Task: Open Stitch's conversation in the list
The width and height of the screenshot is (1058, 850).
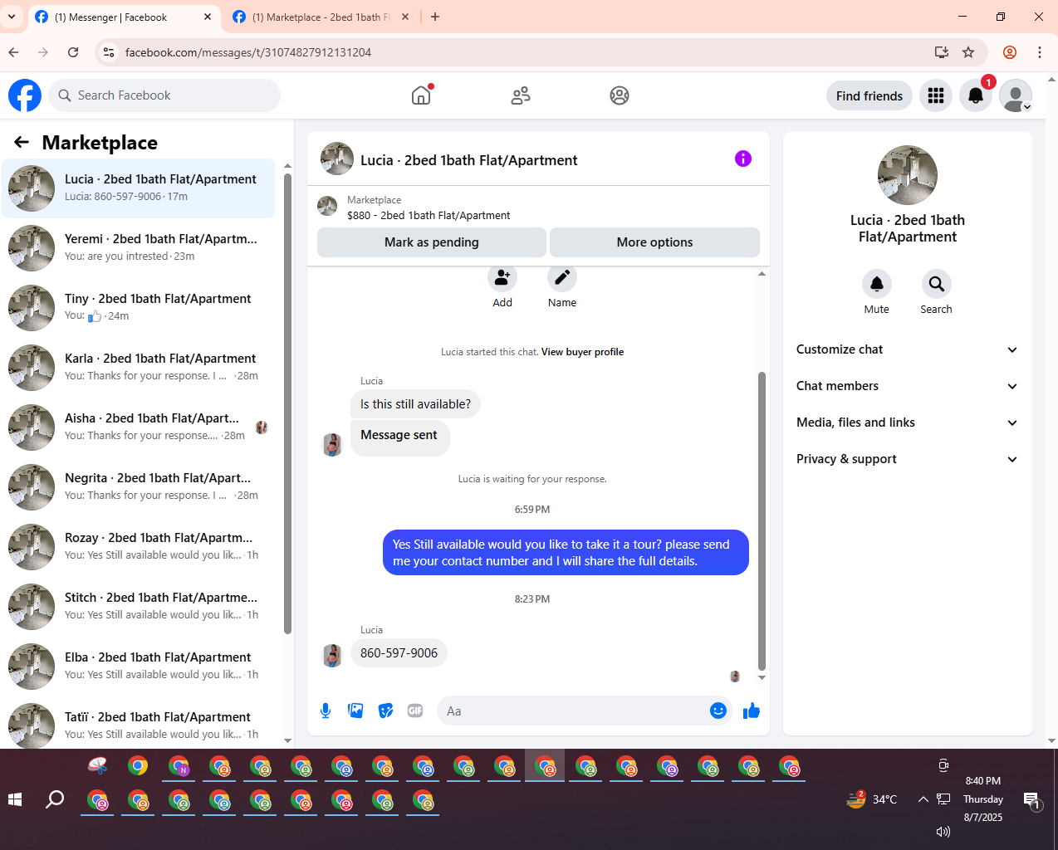Action: pyautogui.click(x=139, y=607)
